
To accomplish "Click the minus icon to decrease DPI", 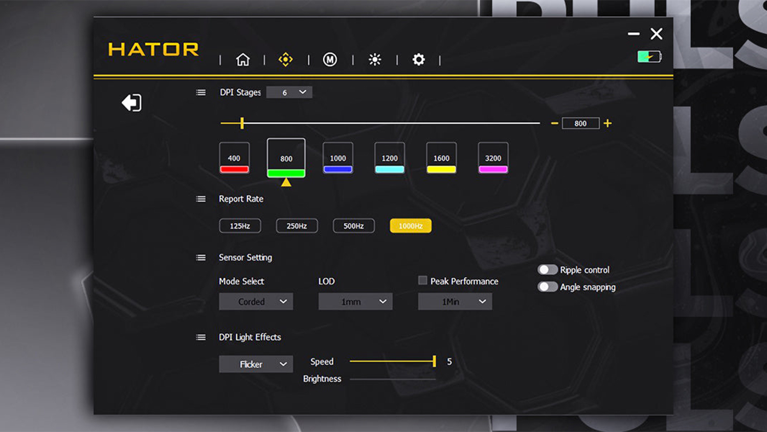I will tap(554, 123).
